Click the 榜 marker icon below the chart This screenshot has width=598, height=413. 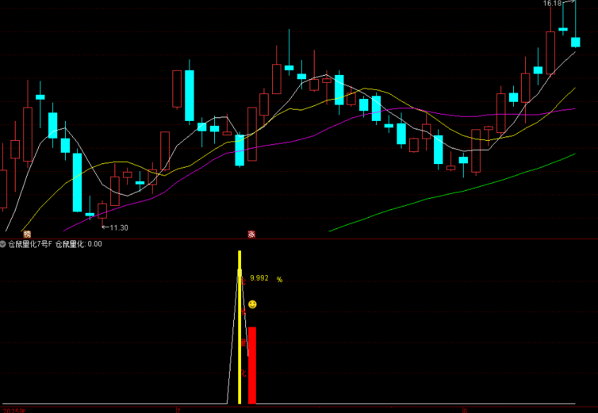[27, 234]
